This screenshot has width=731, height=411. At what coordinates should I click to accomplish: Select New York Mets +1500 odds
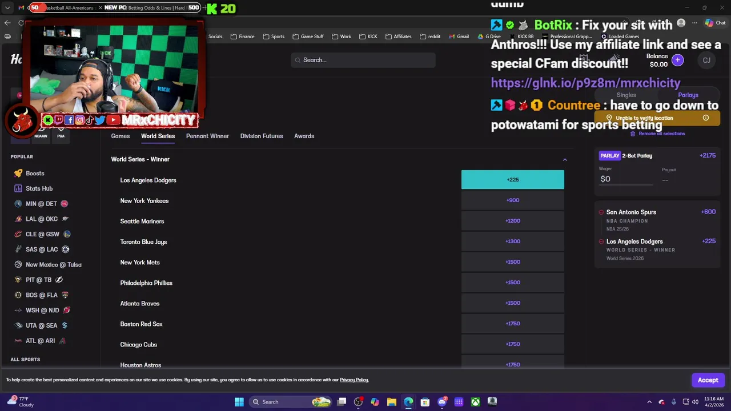point(513,262)
